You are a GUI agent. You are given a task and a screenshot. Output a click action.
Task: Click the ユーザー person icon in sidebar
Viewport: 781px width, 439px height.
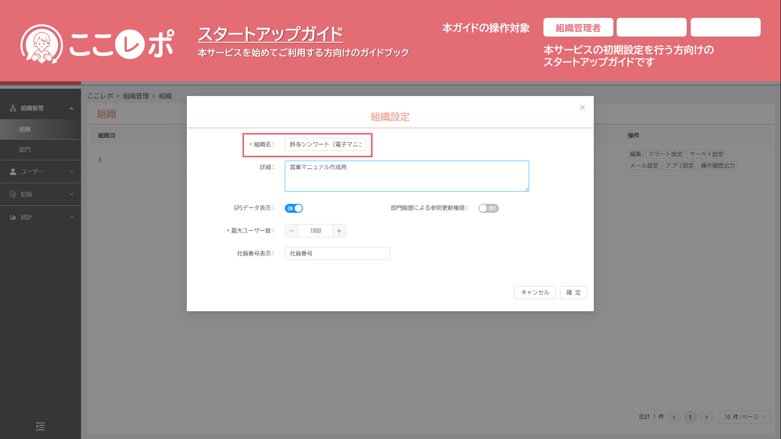click(x=13, y=172)
